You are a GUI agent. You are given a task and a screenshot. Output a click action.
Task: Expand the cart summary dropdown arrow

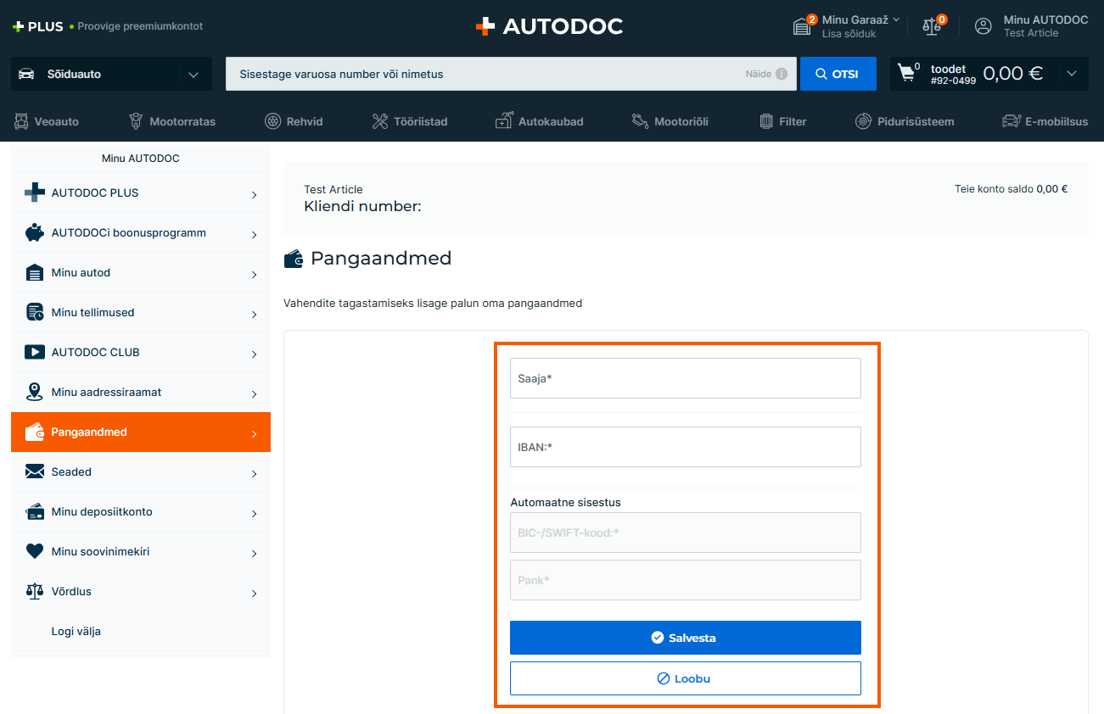point(1072,74)
